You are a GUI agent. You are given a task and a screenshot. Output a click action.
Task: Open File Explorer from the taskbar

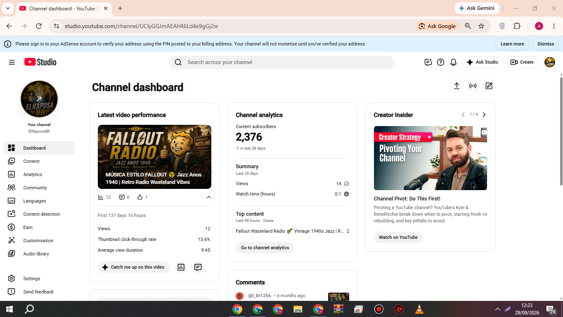point(298,309)
